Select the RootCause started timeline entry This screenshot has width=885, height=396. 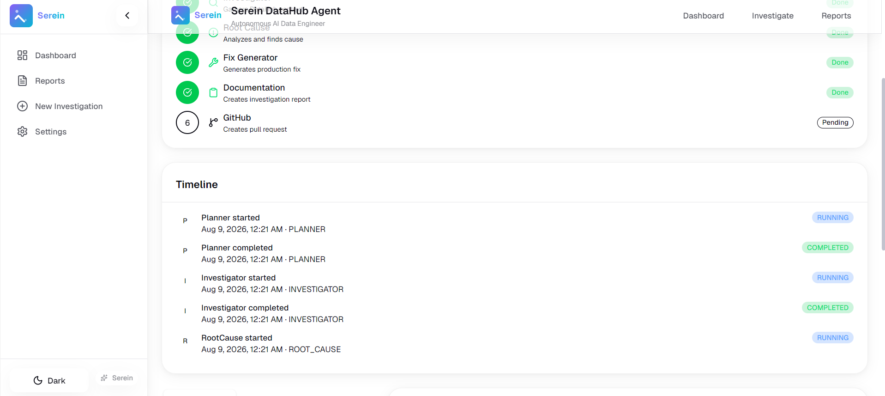514,343
